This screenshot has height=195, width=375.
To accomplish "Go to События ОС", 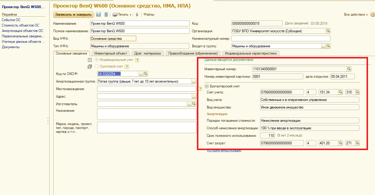I will (x=11, y=20).
